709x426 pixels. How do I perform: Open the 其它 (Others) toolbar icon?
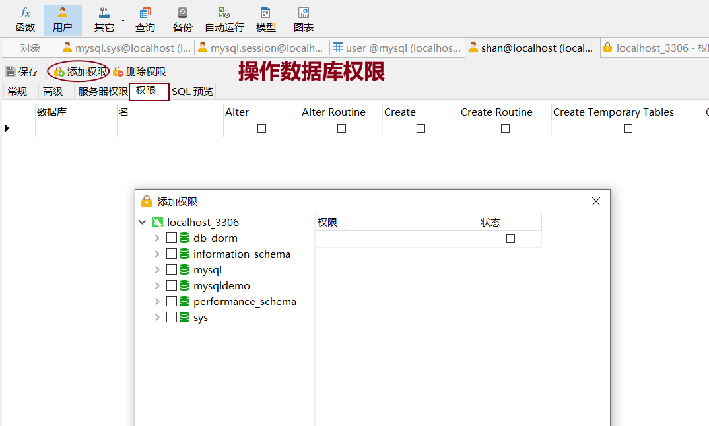click(104, 20)
